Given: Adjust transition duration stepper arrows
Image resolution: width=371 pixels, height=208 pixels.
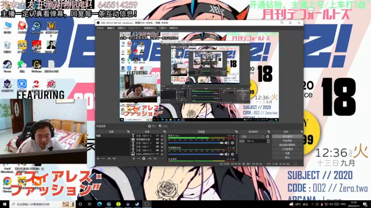Looking at the screenshot, I should pyautogui.click(x=268, y=141).
